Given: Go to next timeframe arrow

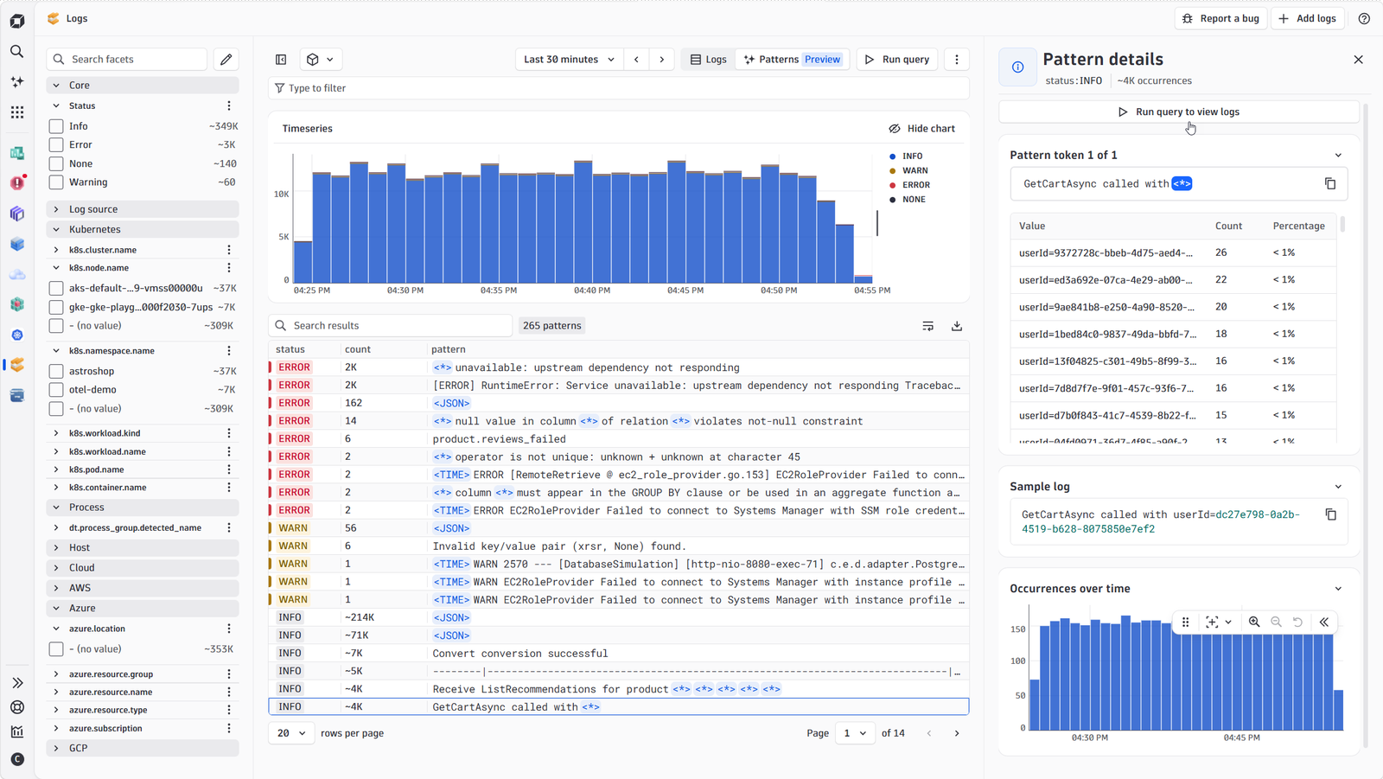Looking at the screenshot, I should [x=662, y=60].
